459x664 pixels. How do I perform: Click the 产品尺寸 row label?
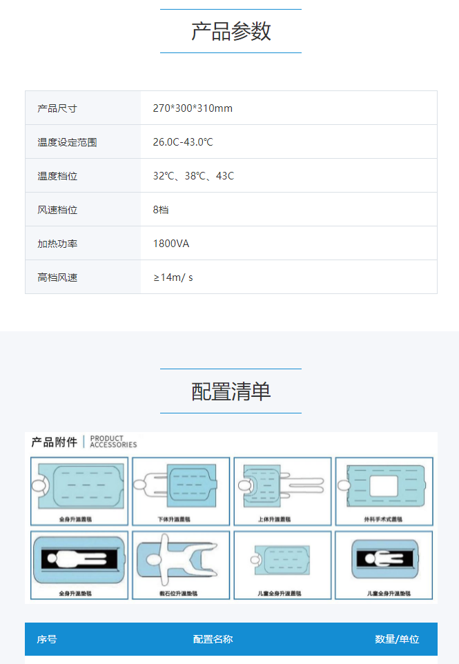(57, 108)
